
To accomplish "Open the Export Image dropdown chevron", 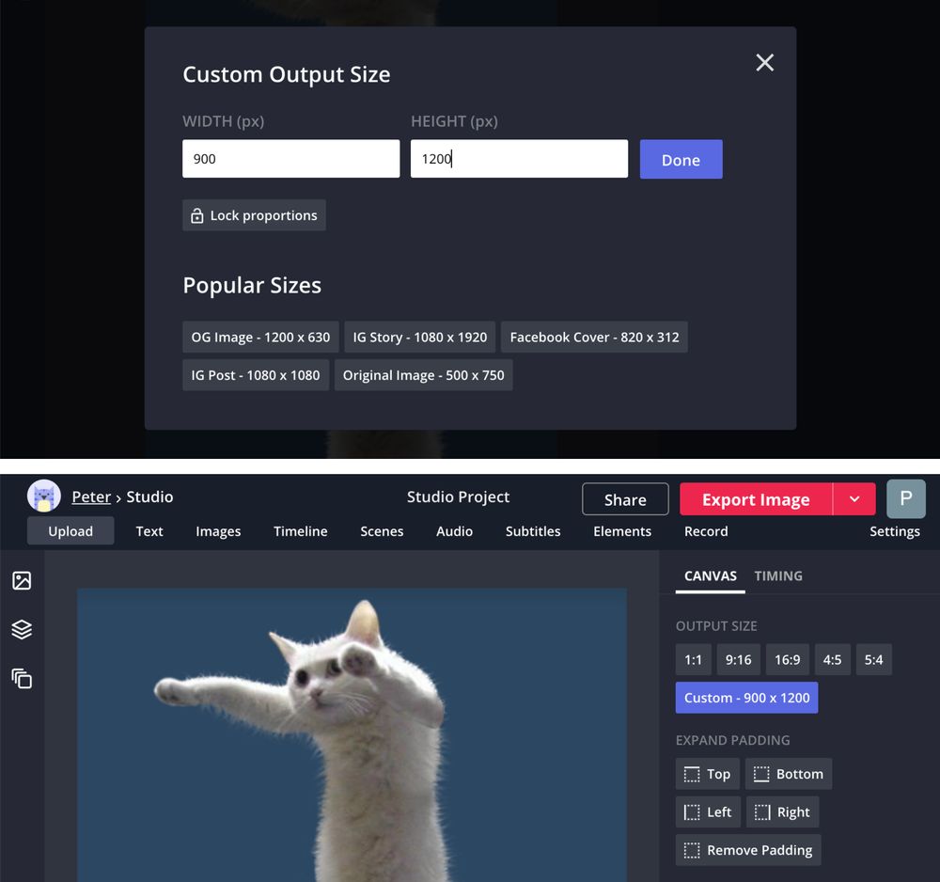I will [852, 499].
